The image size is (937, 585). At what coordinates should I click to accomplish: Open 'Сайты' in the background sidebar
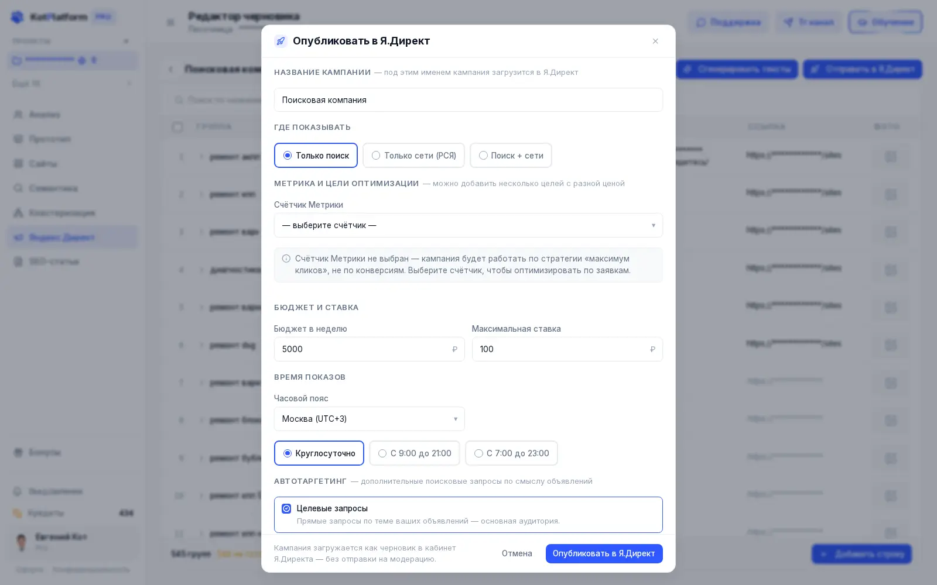pyautogui.click(x=73, y=164)
